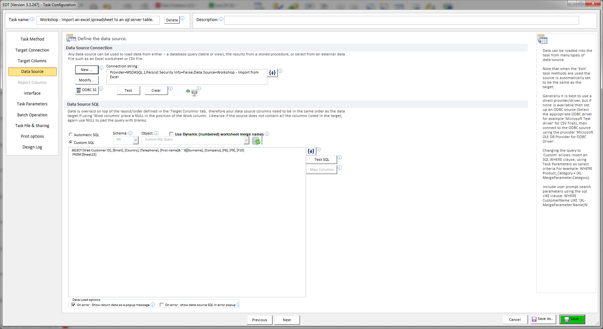Image resolution: width=603 pixels, height=329 pixels.
Task: Click info icon beside SQL editor braces button
Action: point(319,149)
